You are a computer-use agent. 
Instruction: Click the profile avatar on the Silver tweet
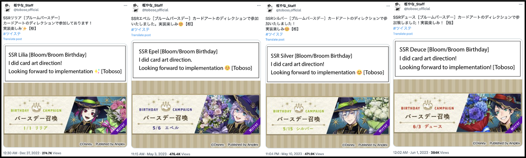(x=270, y=7)
